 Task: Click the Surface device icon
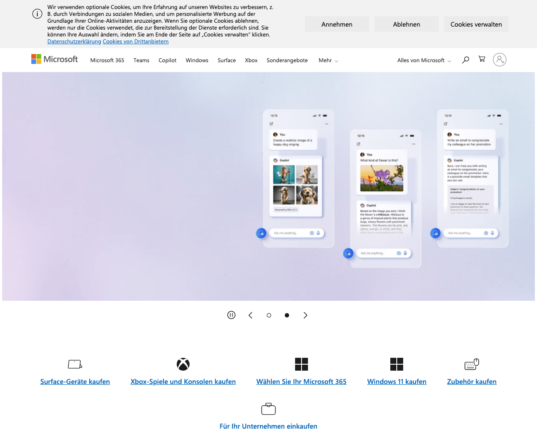(75, 364)
